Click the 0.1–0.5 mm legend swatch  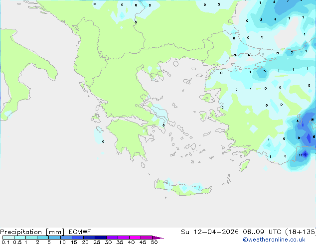[8, 238]
